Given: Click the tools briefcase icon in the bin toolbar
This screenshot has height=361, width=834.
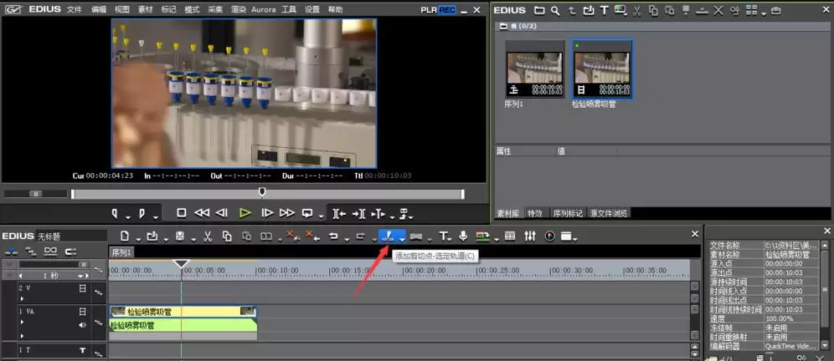Looking at the screenshot, I should click(776, 10).
